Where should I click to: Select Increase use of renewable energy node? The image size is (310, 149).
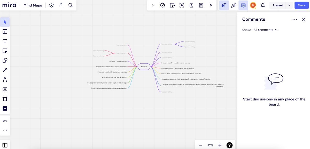point(176,63)
